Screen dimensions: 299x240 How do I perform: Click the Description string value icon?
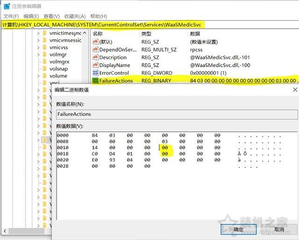[x=95, y=57]
